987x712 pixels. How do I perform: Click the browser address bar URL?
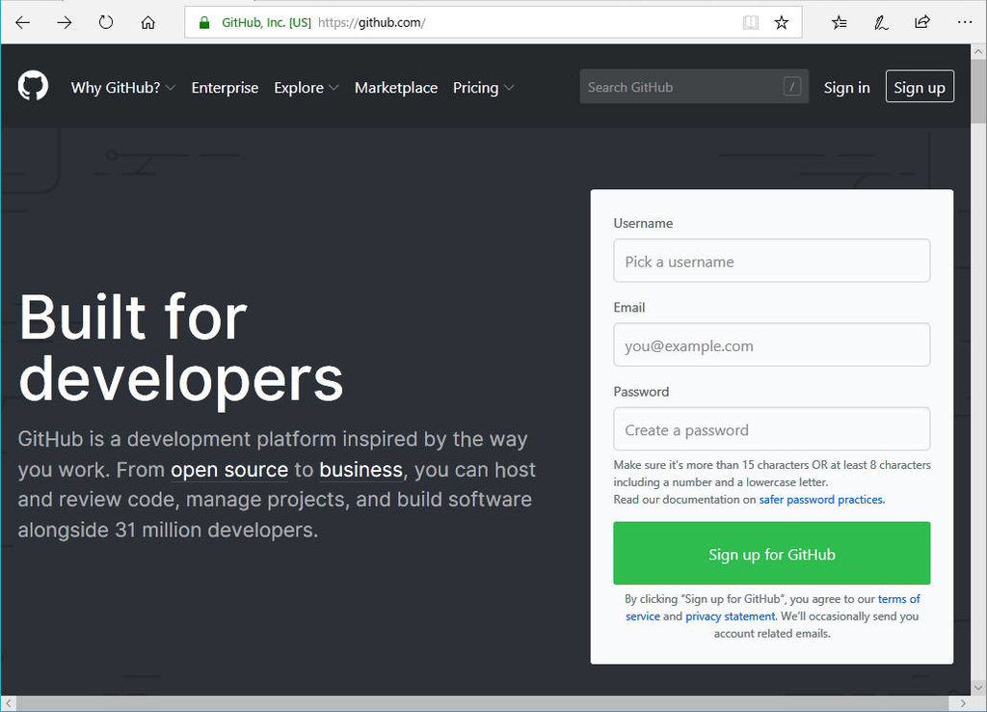pyautogui.click(x=371, y=23)
